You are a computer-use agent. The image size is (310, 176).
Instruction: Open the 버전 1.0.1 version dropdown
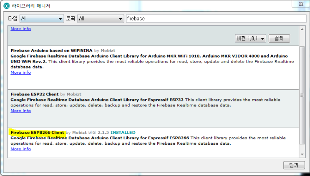(x=250, y=38)
